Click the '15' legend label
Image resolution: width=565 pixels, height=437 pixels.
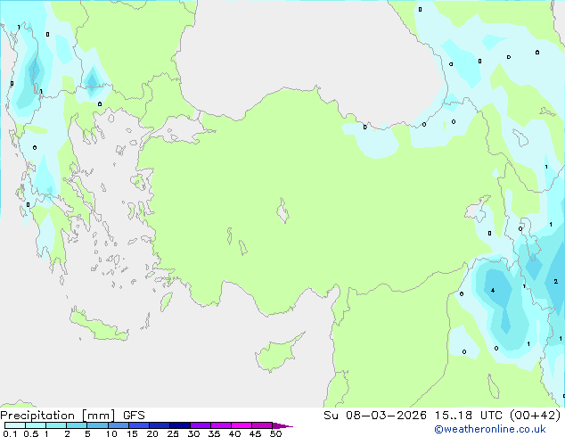click(132, 433)
